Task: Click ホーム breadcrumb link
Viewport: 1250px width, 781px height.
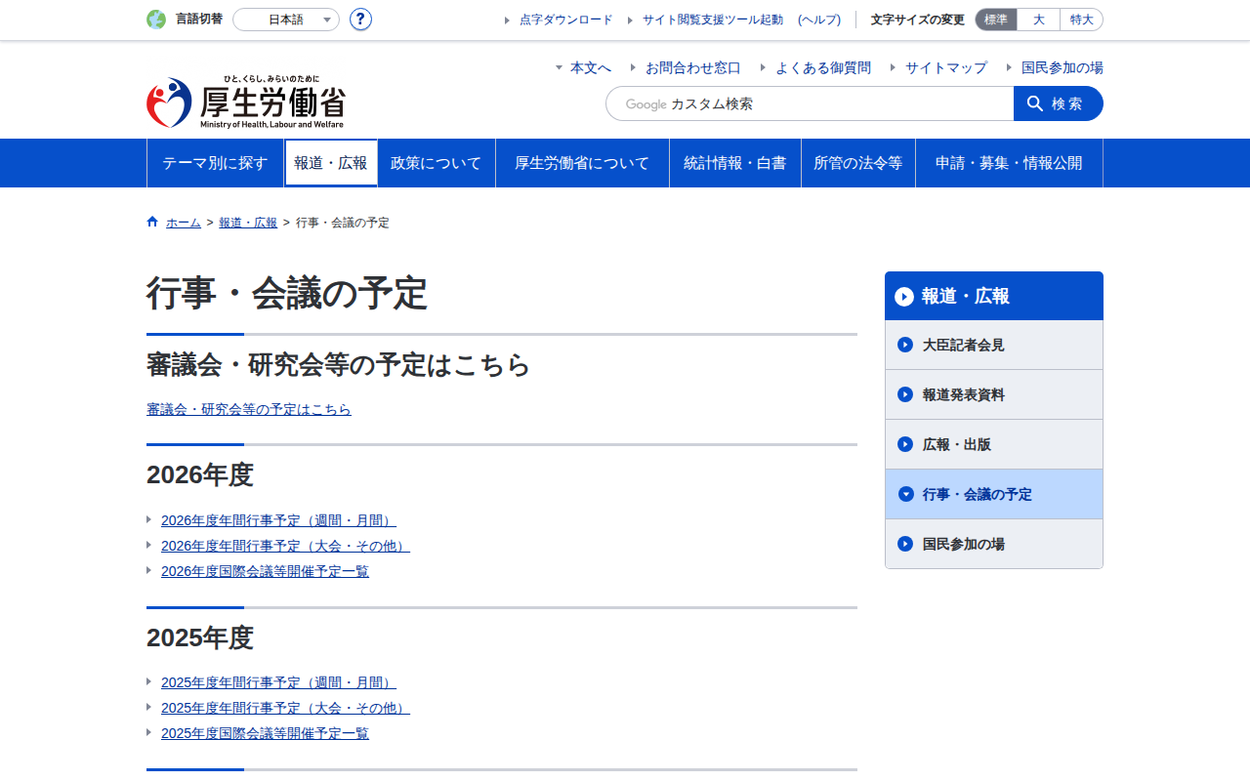Action: (x=184, y=223)
